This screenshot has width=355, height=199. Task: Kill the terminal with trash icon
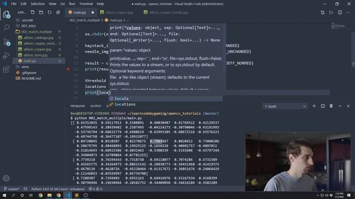click(x=331, y=106)
